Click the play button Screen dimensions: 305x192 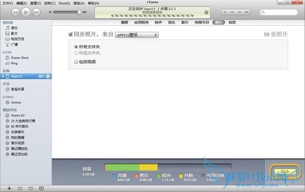coord(26,12)
